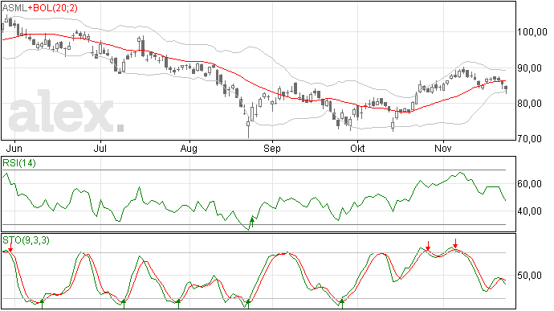This screenshot has width=554, height=311.
Task: Click the Sep month label
Action: click(x=272, y=148)
